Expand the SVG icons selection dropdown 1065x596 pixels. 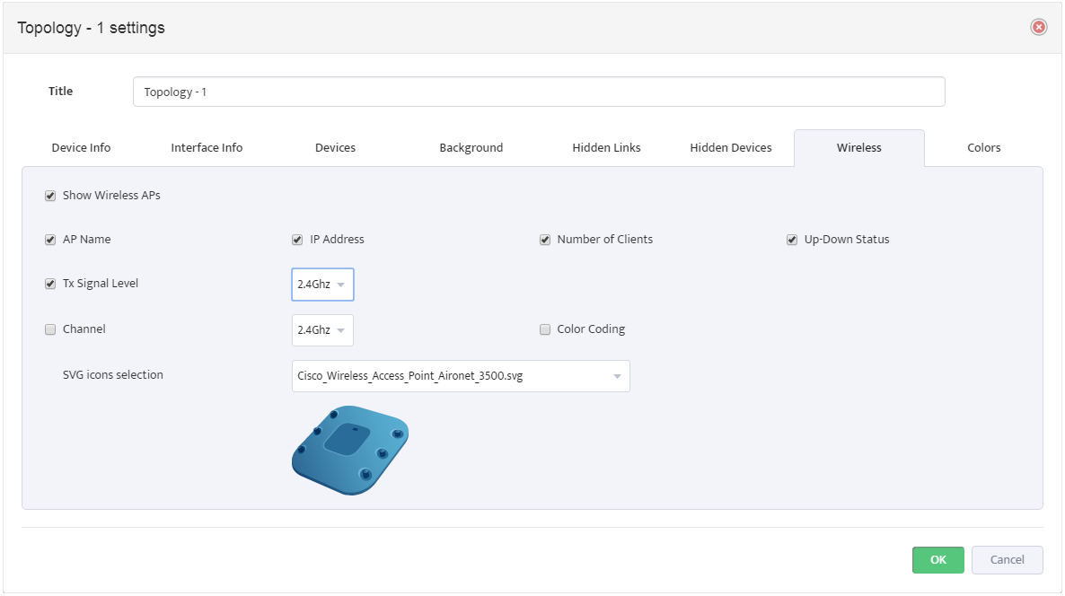coord(461,376)
